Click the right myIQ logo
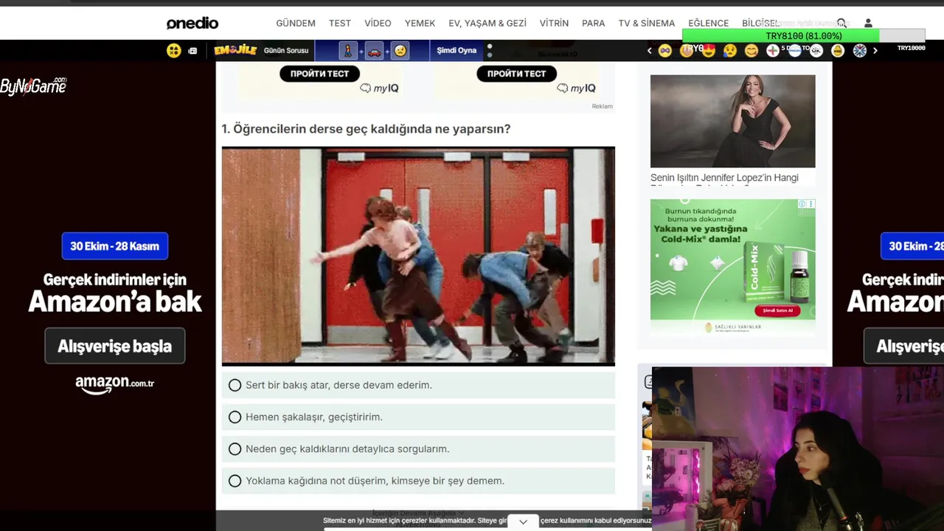This screenshot has width=944, height=531. click(x=576, y=88)
